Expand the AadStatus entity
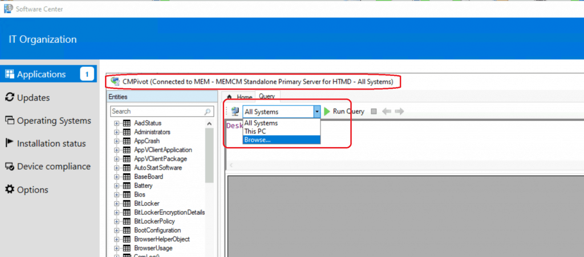The image size is (584, 257). click(116, 123)
